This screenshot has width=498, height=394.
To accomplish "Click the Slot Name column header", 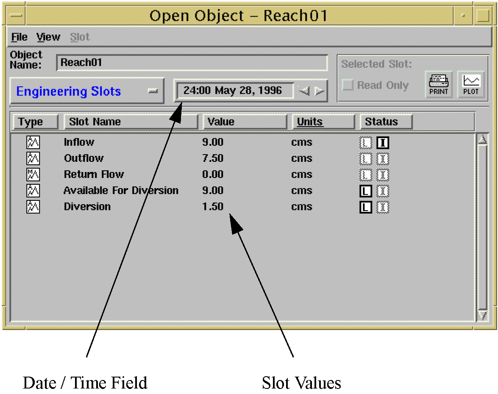I will [131, 122].
